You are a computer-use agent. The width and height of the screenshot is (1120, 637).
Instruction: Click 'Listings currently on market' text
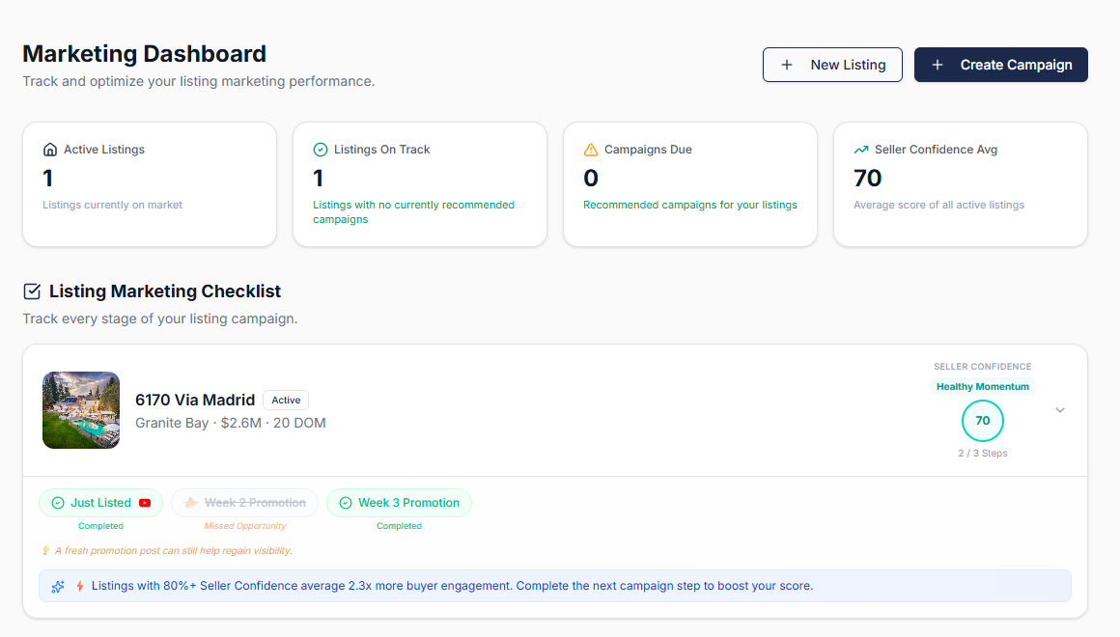(112, 205)
